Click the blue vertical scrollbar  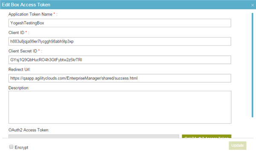click(x=253, y=65)
